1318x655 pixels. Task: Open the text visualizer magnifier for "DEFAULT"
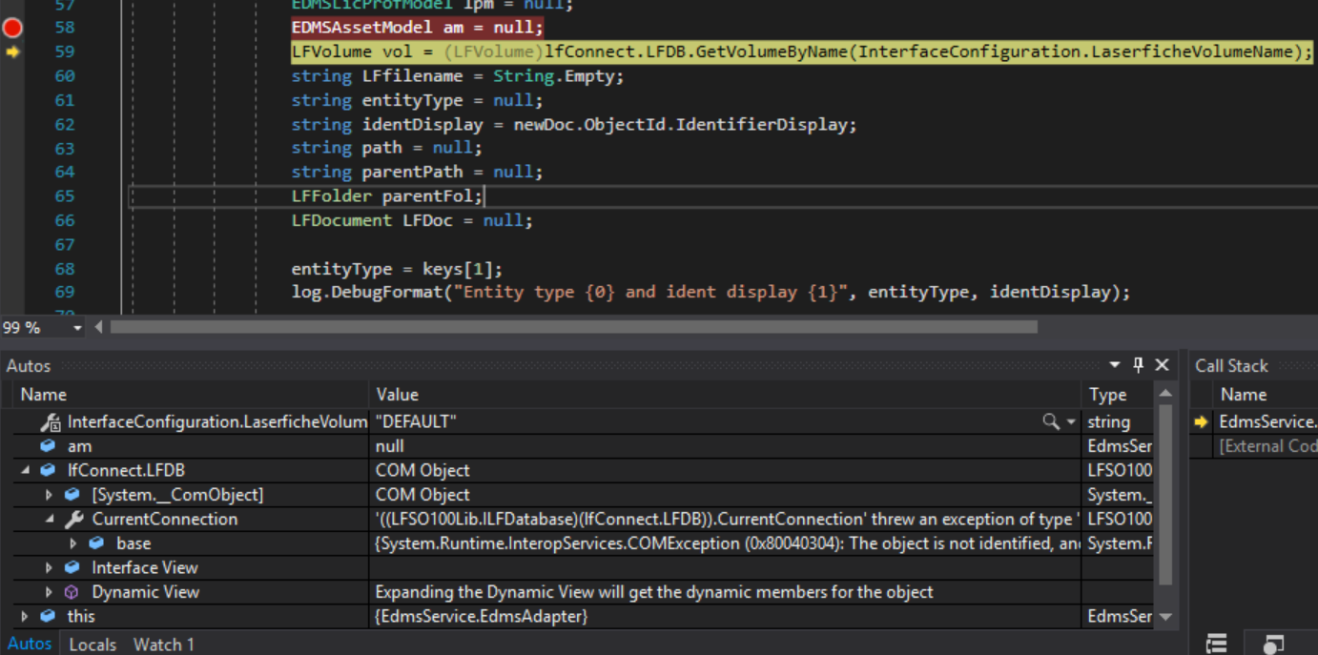1050,421
